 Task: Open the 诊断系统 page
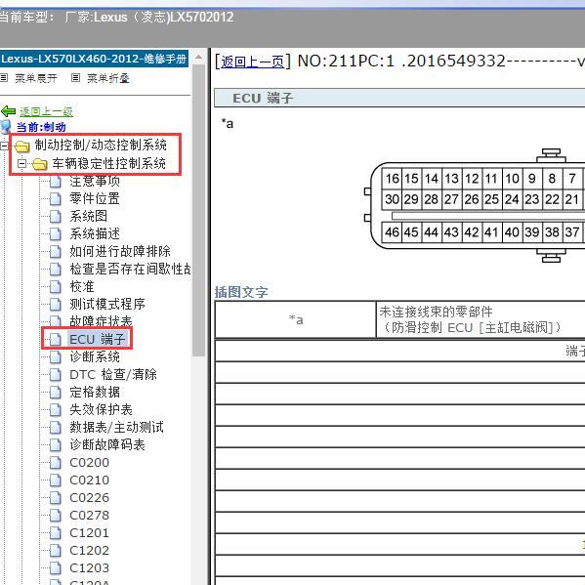(x=95, y=356)
